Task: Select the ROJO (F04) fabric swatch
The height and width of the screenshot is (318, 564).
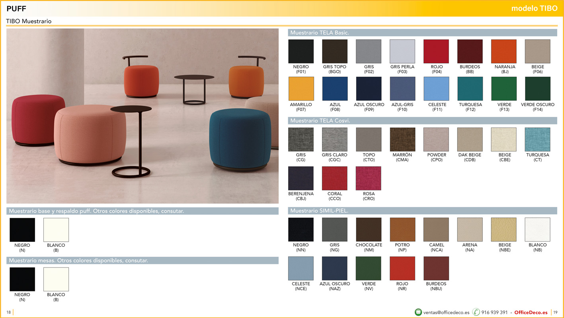Action: coord(436,51)
